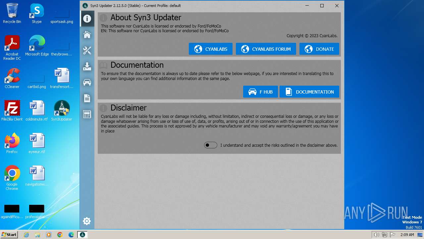Click the Syn3 Updater title bar logo

coord(85,6)
